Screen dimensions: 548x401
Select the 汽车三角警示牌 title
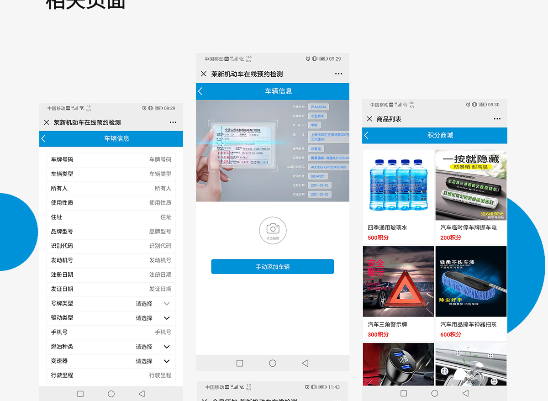(387, 324)
